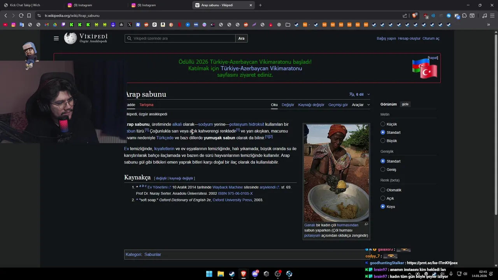Switch to Kick Chat Takip tab

(31, 5)
